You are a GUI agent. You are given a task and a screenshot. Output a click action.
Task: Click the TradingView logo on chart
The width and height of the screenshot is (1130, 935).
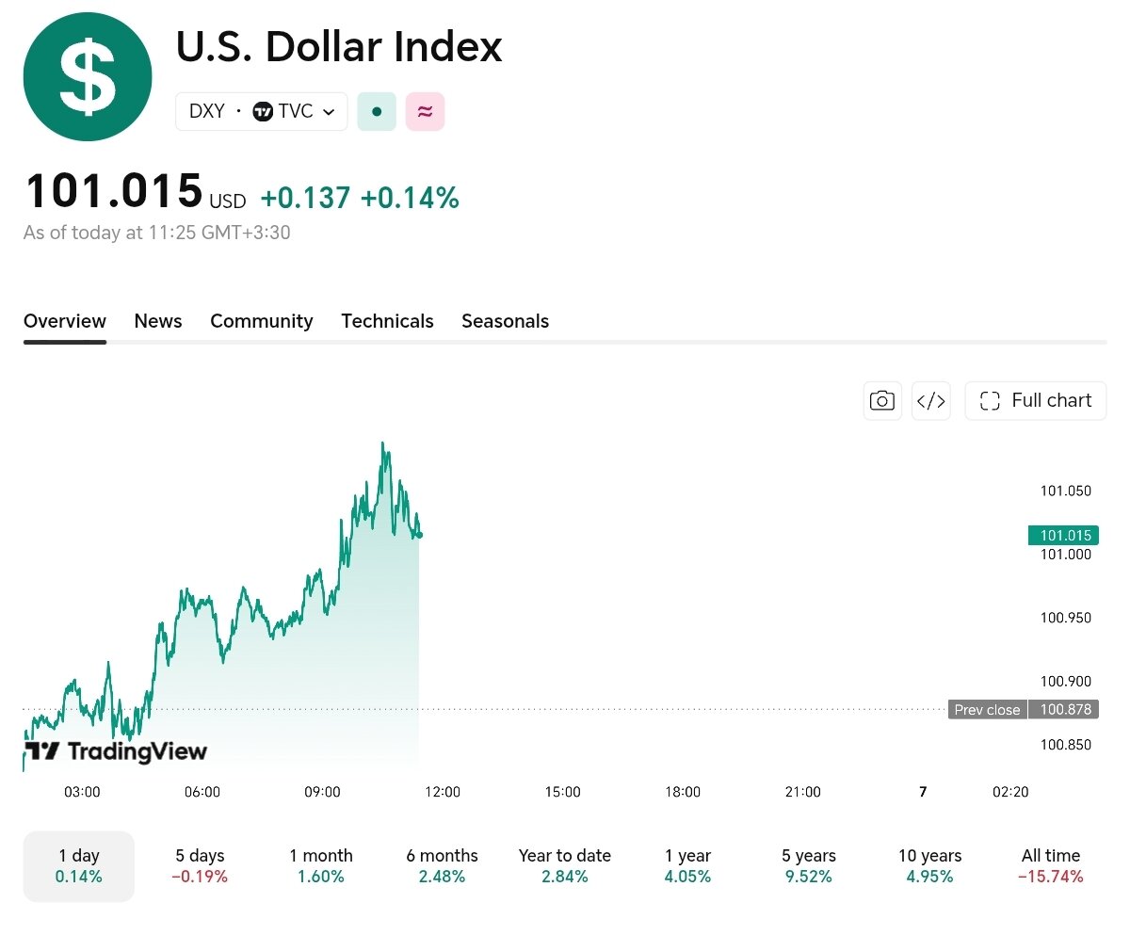pyautogui.click(x=115, y=751)
